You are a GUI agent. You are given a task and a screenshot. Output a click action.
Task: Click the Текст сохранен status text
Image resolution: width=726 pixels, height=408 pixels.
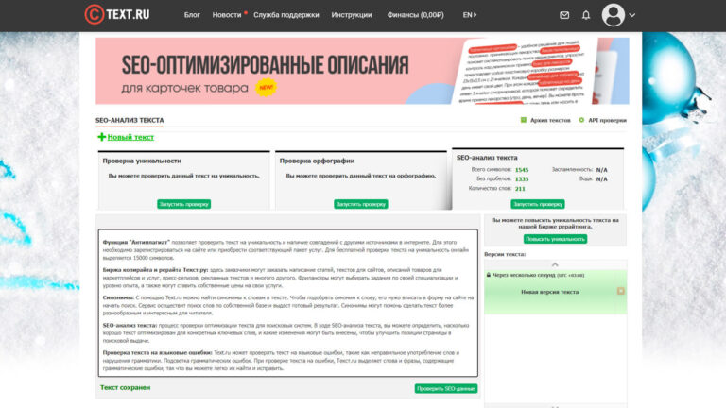[x=125, y=387]
